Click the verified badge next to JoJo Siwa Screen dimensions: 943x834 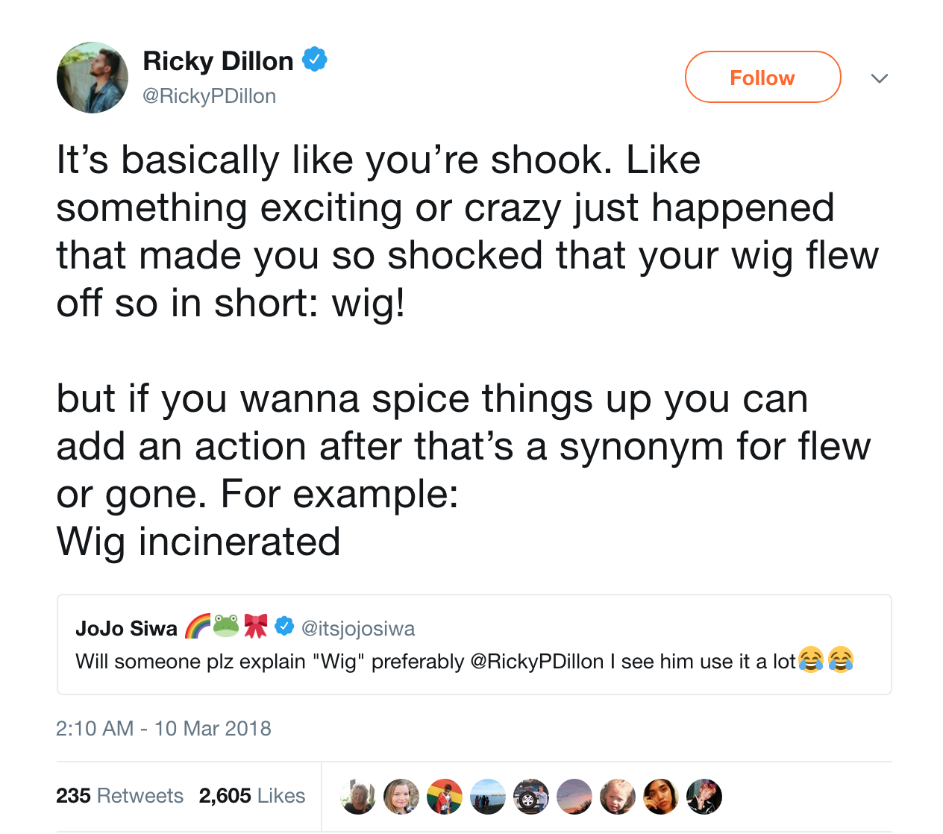click(x=284, y=626)
